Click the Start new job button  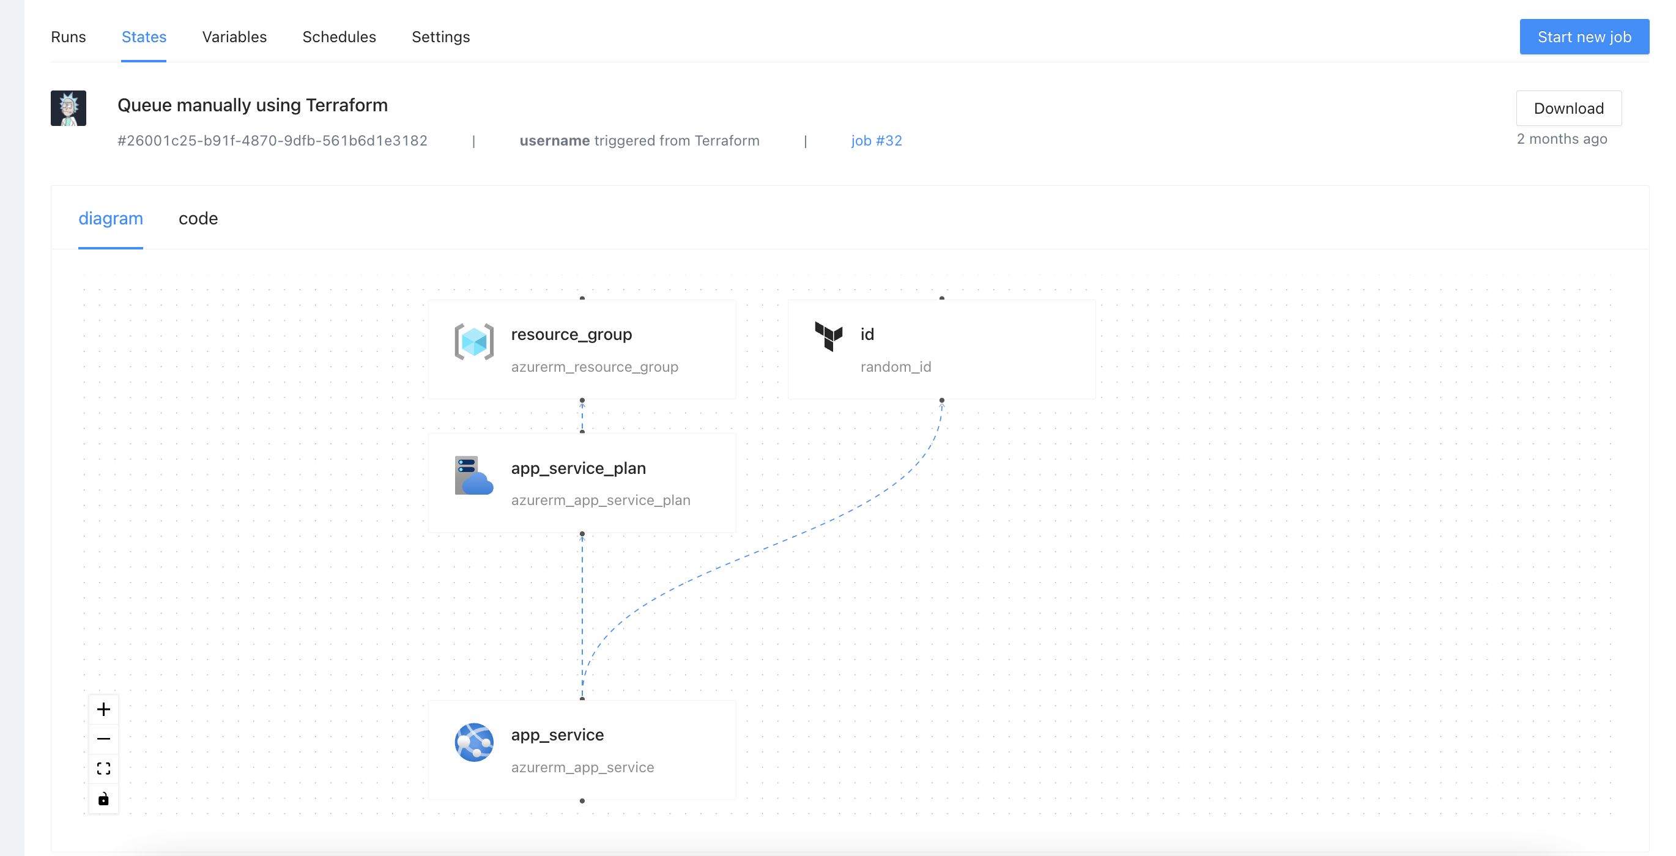pos(1584,37)
